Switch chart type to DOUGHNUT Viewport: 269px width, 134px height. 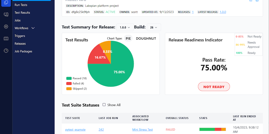(x=146, y=38)
